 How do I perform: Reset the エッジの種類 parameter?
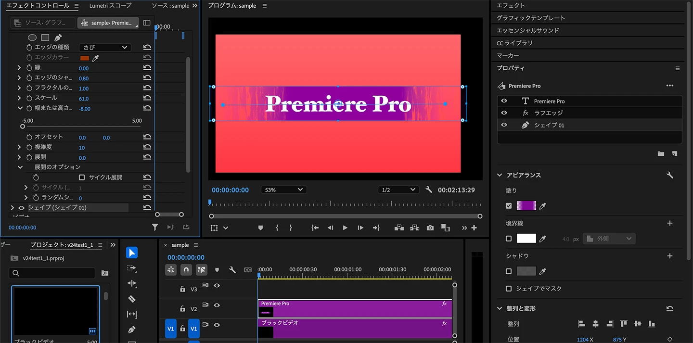[x=147, y=47]
